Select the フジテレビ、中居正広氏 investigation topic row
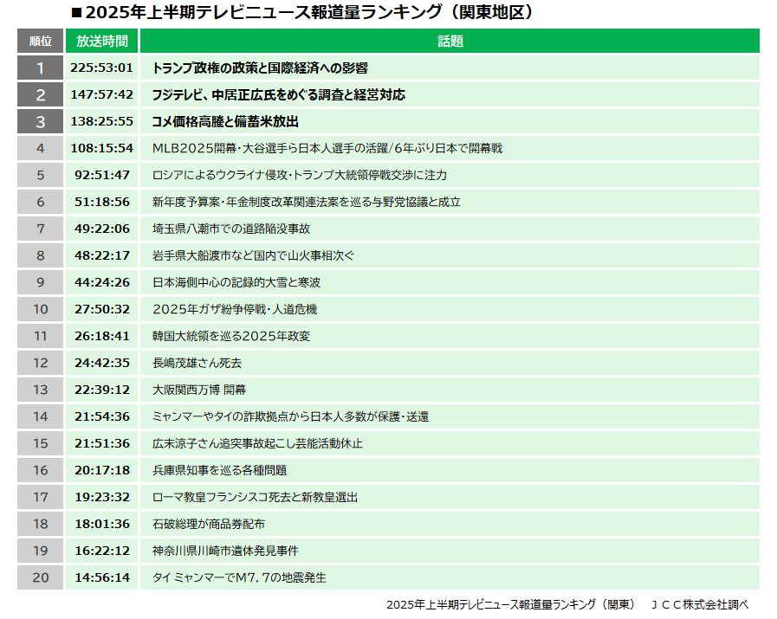Image resolution: width=777 pixels, height=619 pixels. [x=277, y=94]
